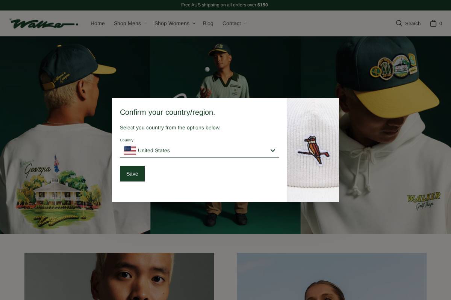This screenshot has width=451, height=300.
Task: Expand the Shop Womens dropdown chevron
Action: pyautogui.click(x=194, y=23)
